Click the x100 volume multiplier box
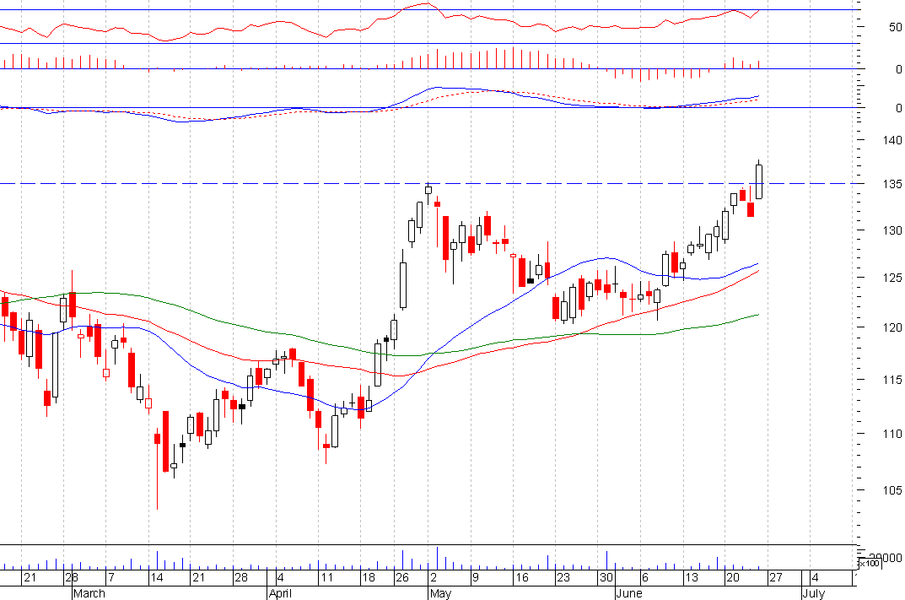The width and height of the screenshot is (905, 600). [x=869, y=563]
